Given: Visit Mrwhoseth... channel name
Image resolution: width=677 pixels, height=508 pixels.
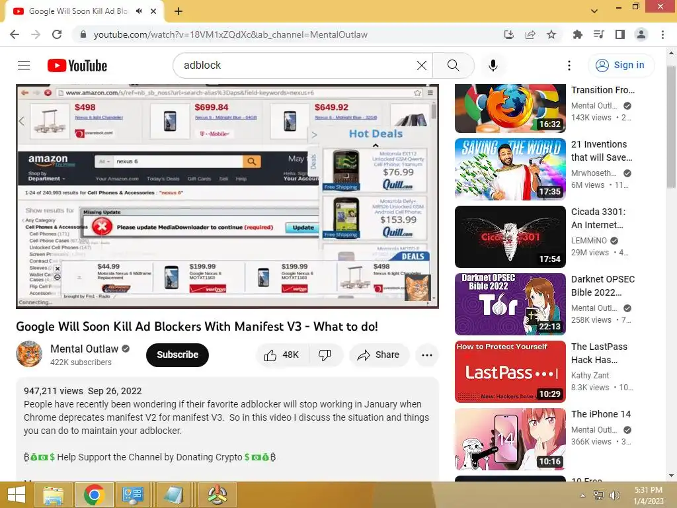Looking at the screenshot, I should click(594, 173).
